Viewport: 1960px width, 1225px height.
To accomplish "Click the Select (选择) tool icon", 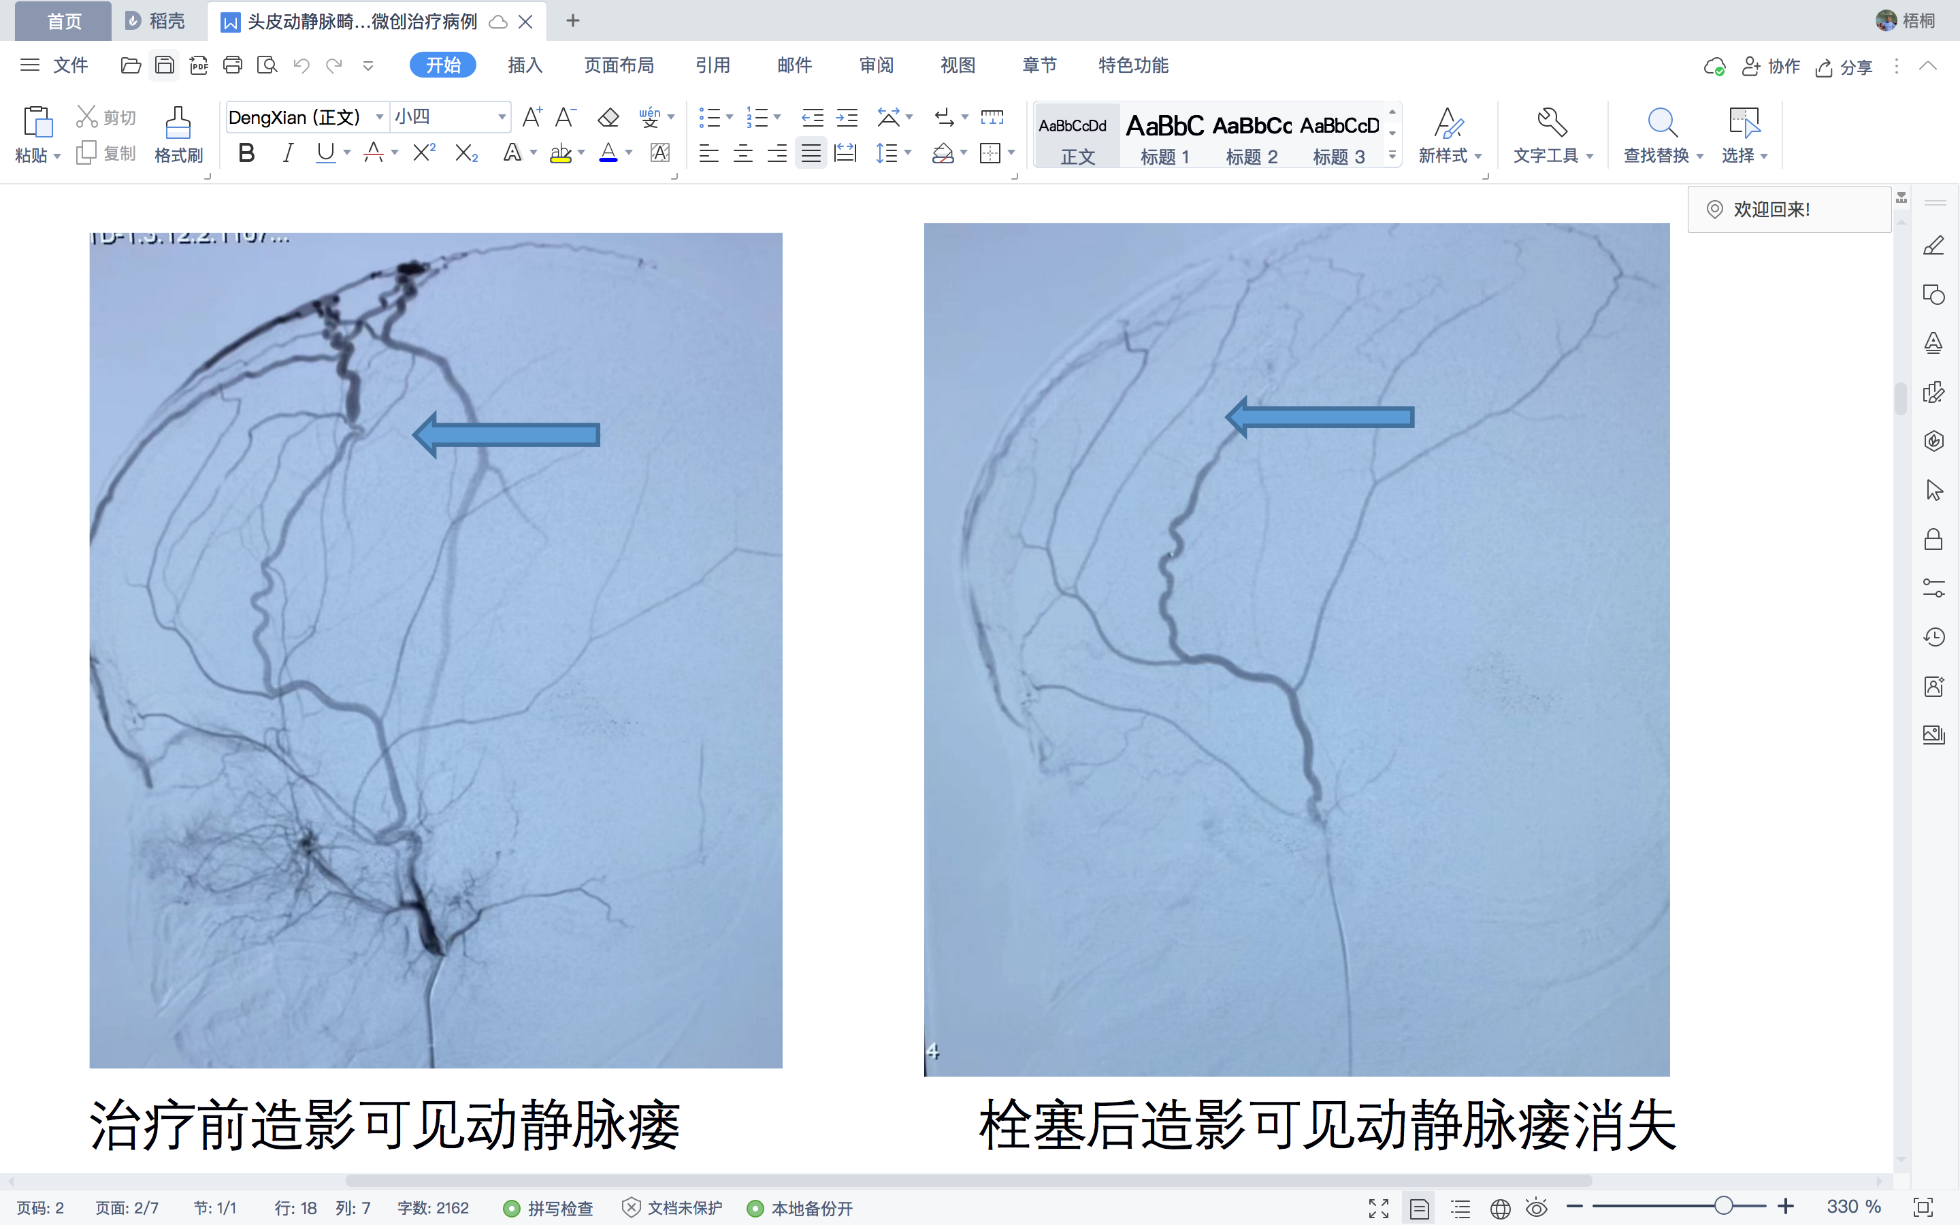I will (1744, 122).
